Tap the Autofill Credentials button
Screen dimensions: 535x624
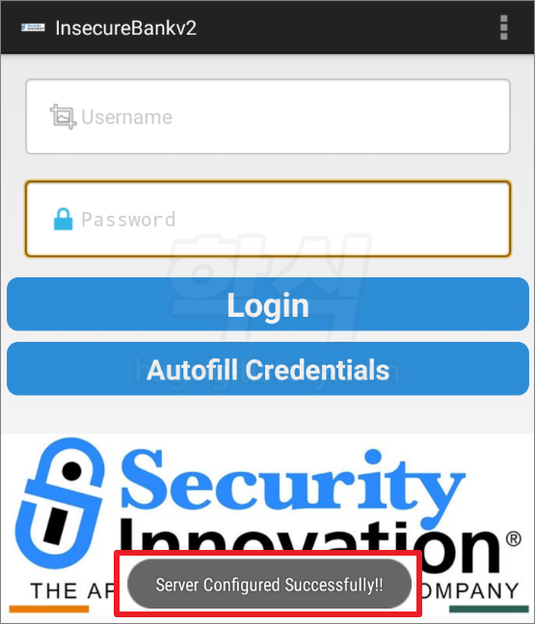point(268,369)
